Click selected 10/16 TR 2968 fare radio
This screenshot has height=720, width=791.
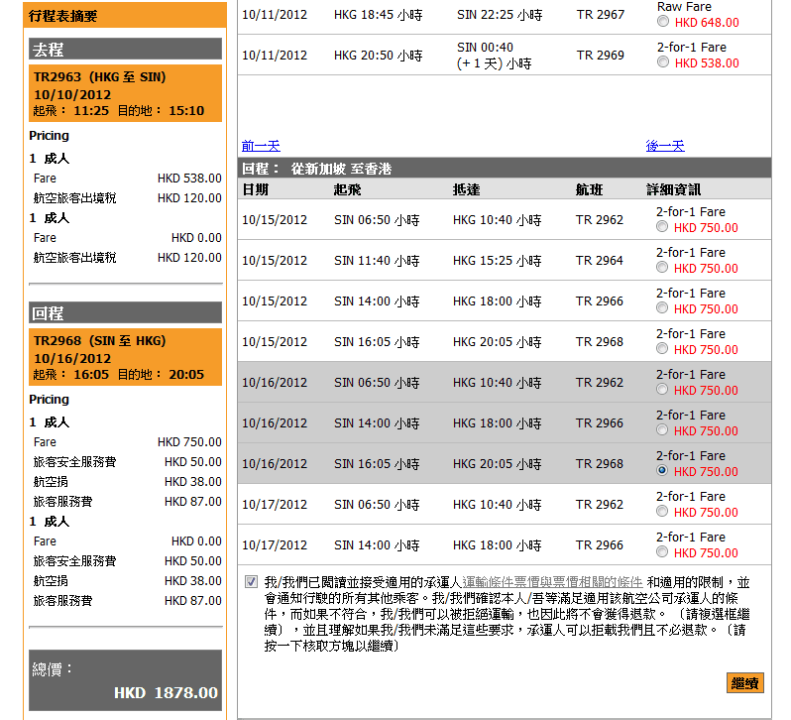663,471
